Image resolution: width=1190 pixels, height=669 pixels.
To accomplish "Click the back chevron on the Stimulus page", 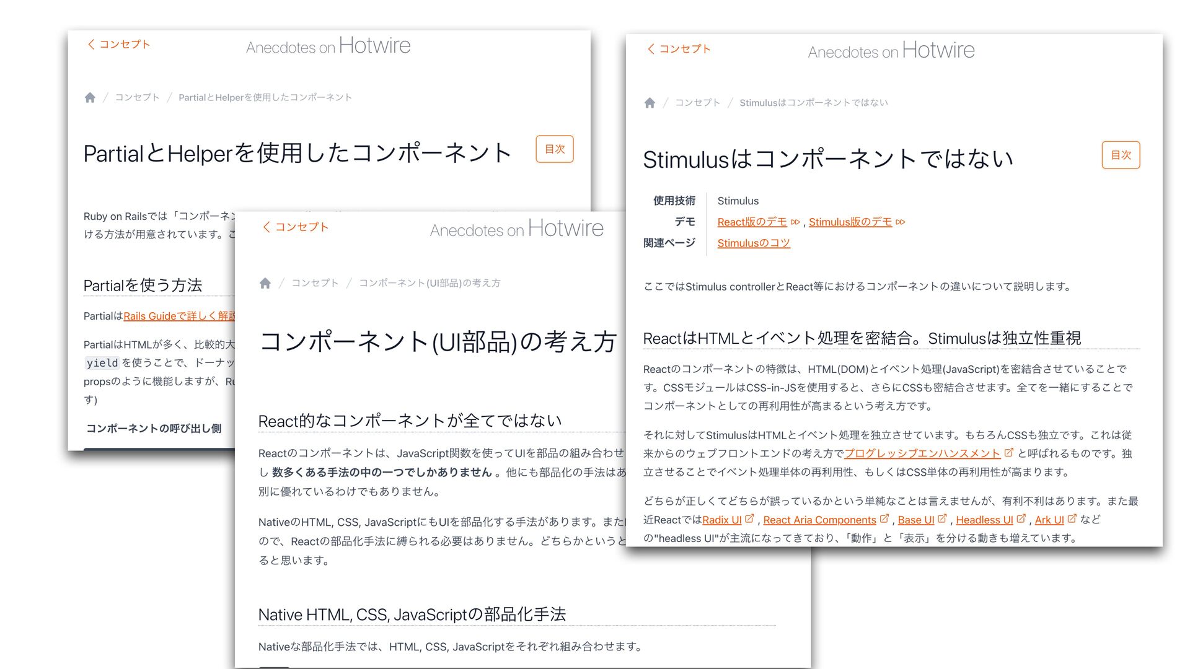I will (651, 49).
